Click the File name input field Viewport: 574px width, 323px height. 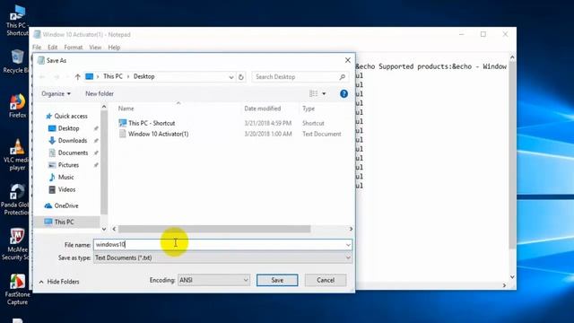(222, 245)
